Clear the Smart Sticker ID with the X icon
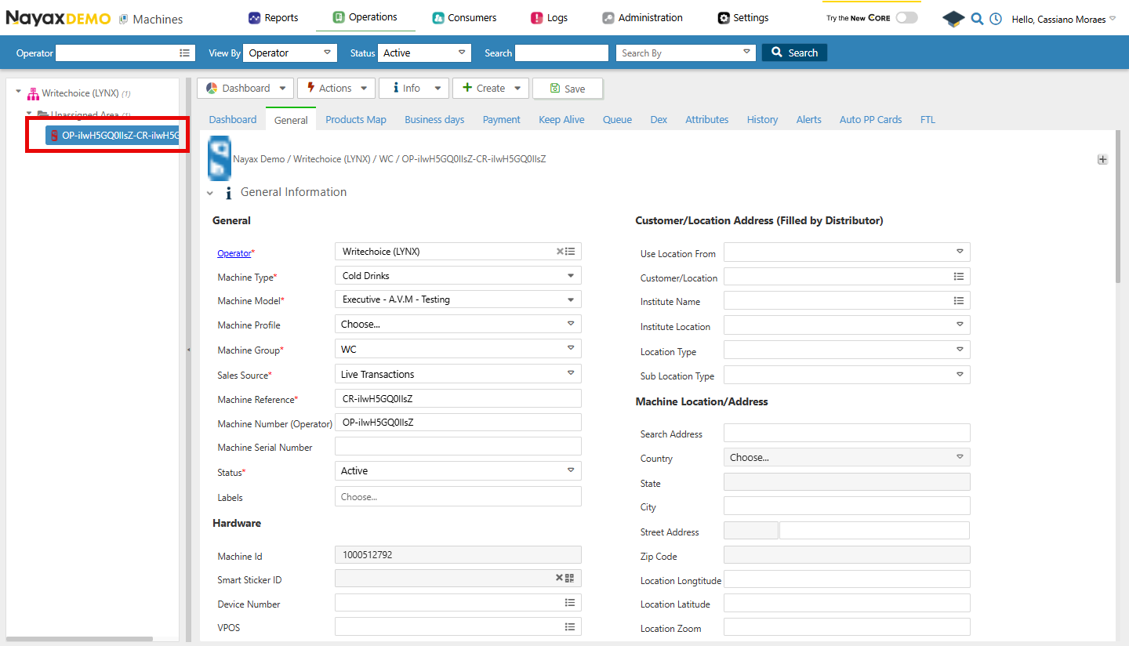 [560, 578]
